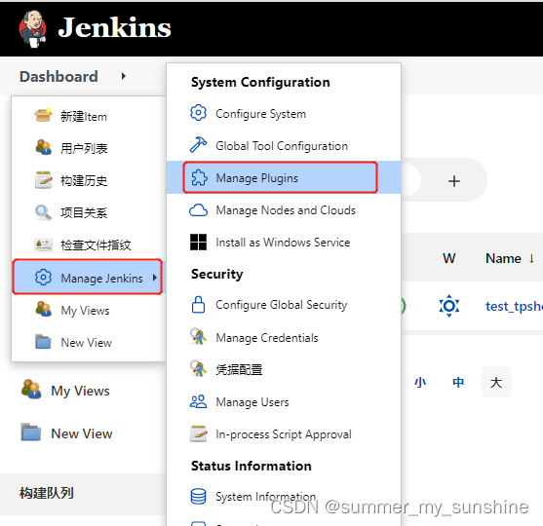Viewport: 543px width, 526px height.
Task: Click the Jenkins butler logo
Action: pyautogui.click(x=32, y=29)
